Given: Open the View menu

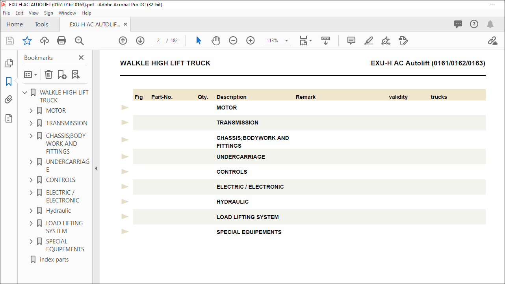Looking at the screenshot, I should tap(34, 13).
